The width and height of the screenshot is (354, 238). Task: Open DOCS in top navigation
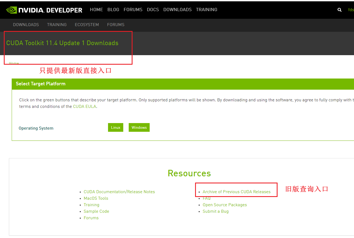tap(153, 10)
